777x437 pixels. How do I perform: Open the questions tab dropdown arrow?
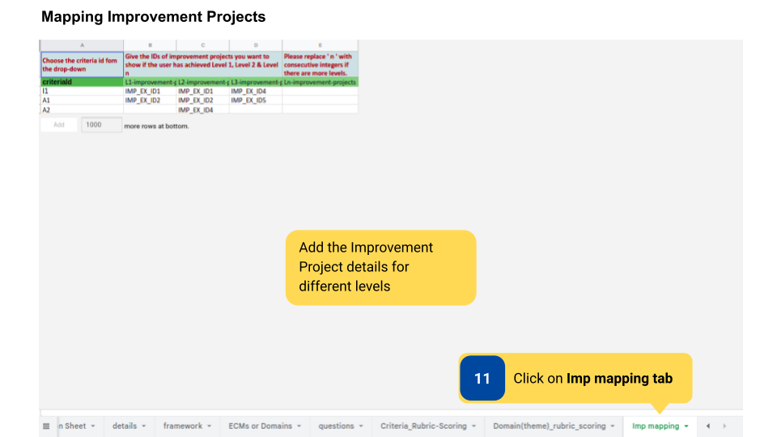click(362, 426)
